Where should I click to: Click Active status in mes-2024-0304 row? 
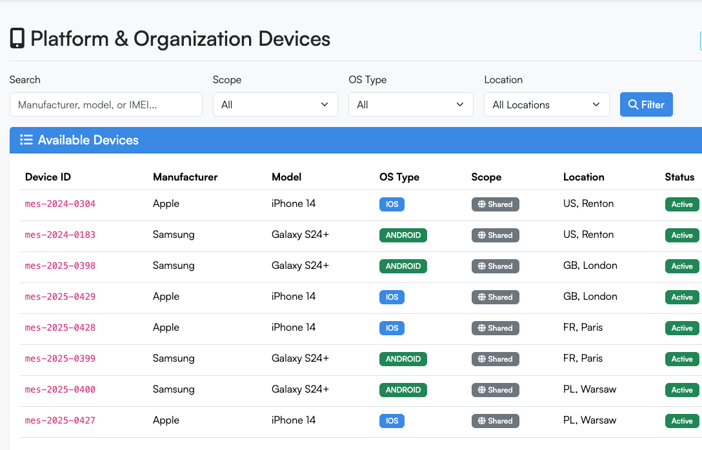(682, 204)
